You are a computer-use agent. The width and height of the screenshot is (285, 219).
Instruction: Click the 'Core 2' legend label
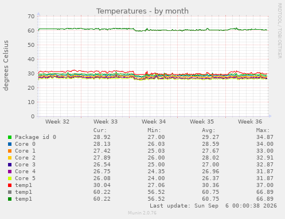point(25,158)
